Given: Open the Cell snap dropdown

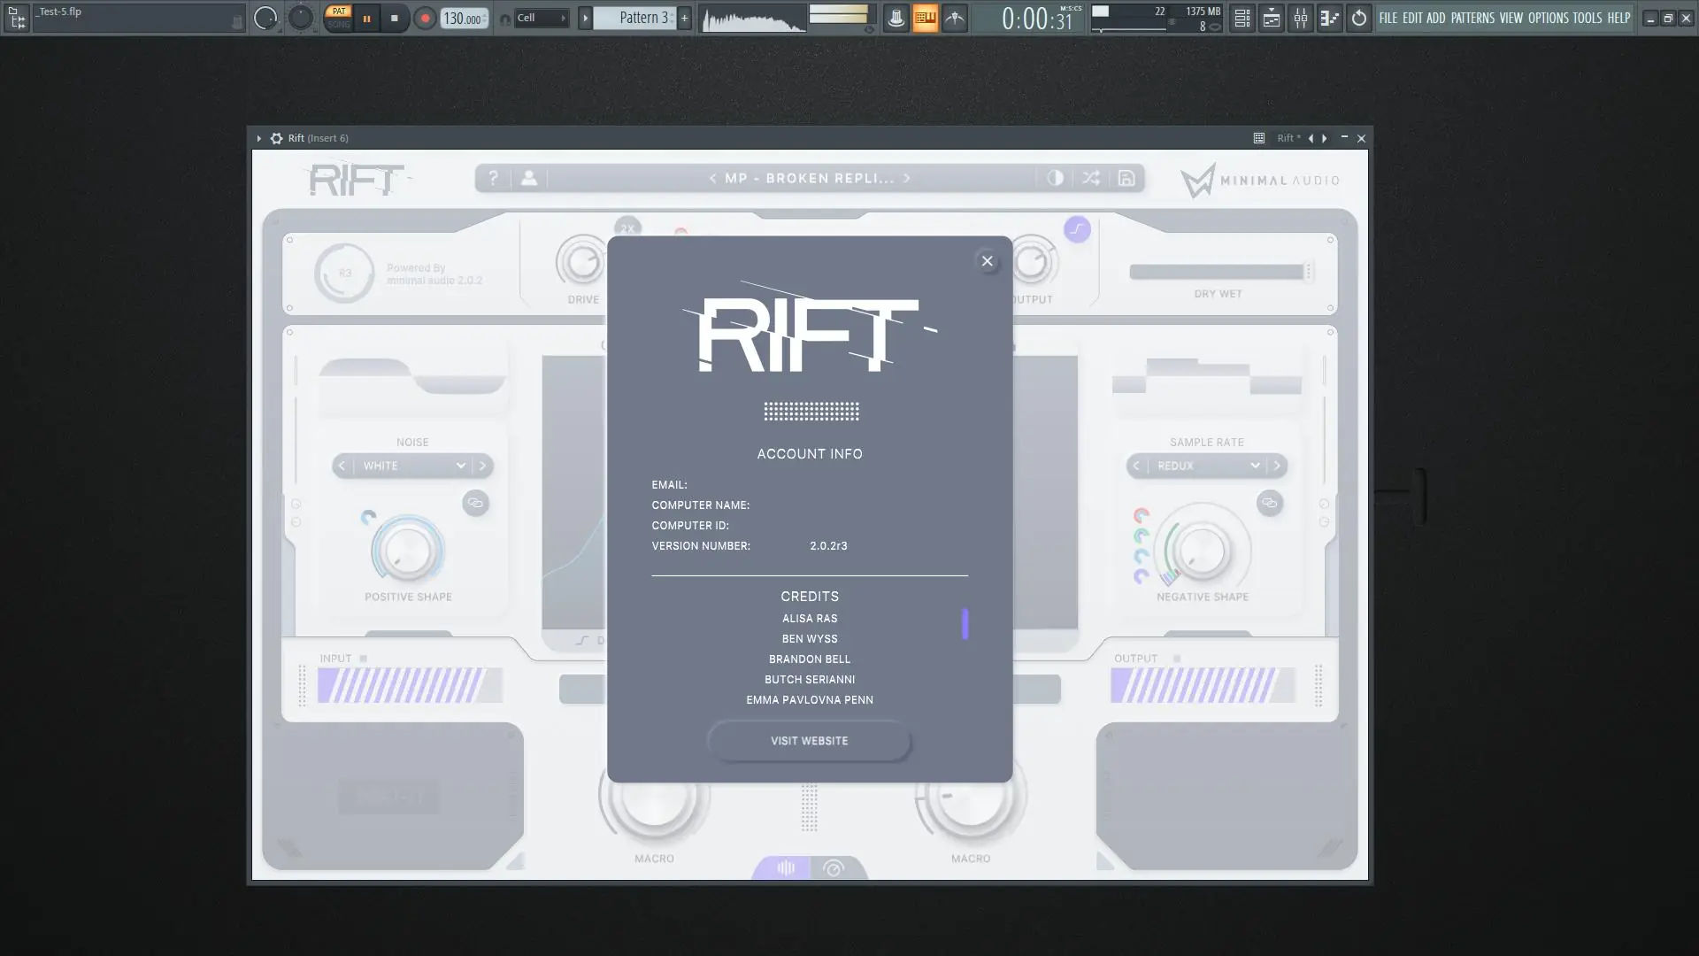Looking at the screenshot, I should (x=540, y=18).
